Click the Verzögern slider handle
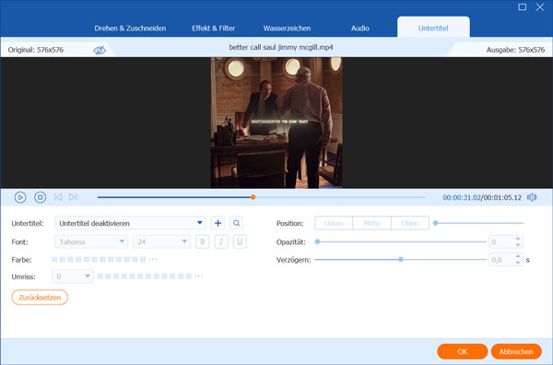Image resolution: width=553 pixels, height=365 pixels. pyautogui.click(x=401, y=260)
